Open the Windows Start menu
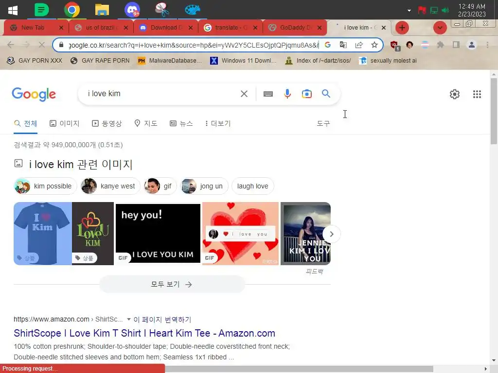Image resolution: width=498 pixels, height=373 pixels. [13, 10]
